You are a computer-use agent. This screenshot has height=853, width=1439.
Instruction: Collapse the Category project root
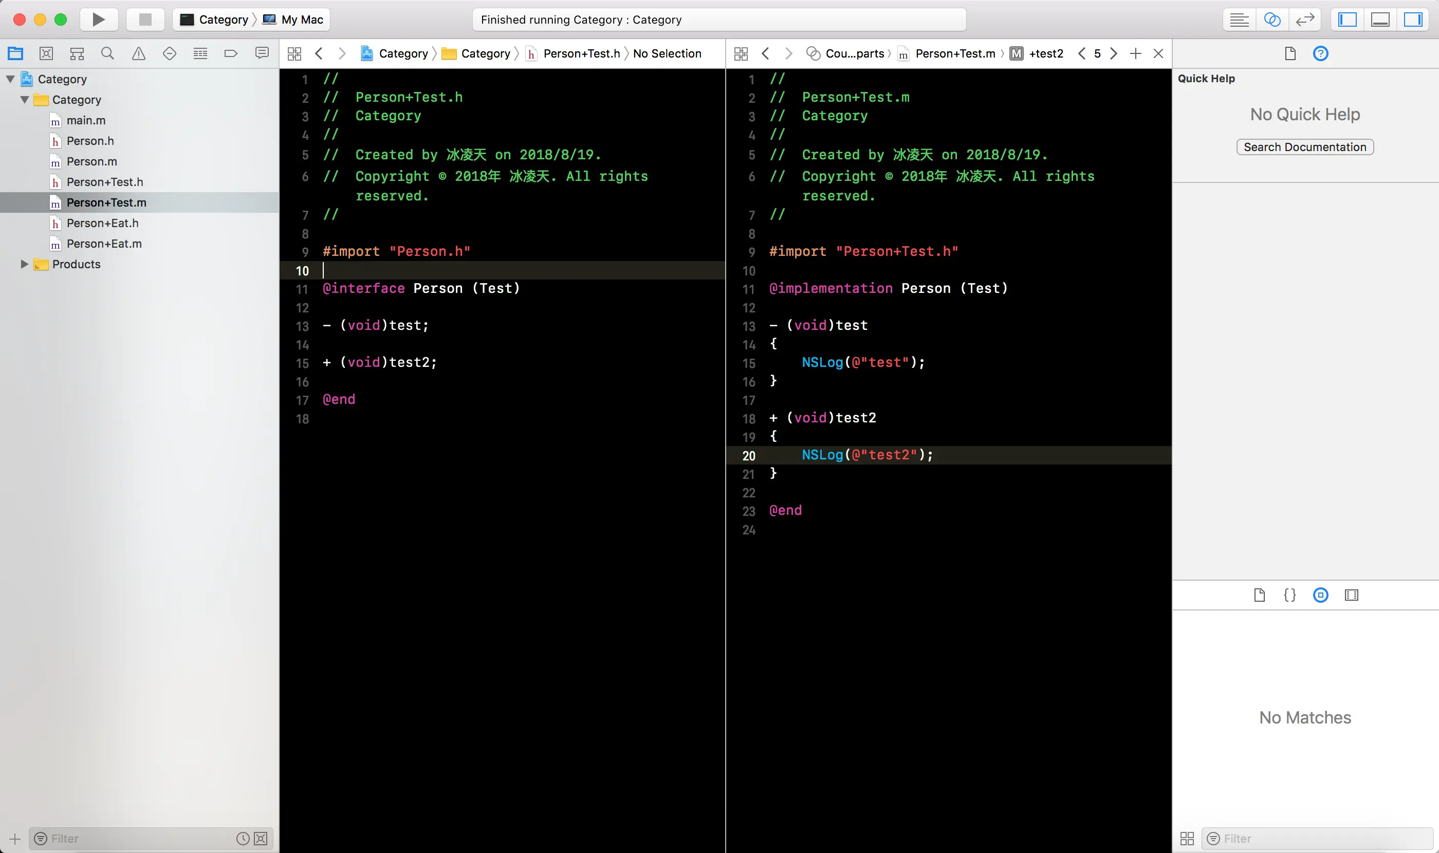[x=10, y=79]
